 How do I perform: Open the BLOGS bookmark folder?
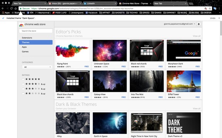(194, 13)
